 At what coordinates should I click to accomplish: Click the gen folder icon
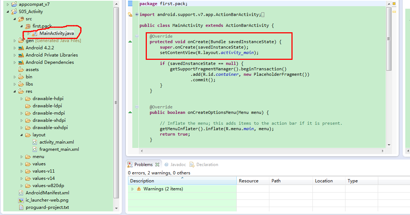click(21, 40)
